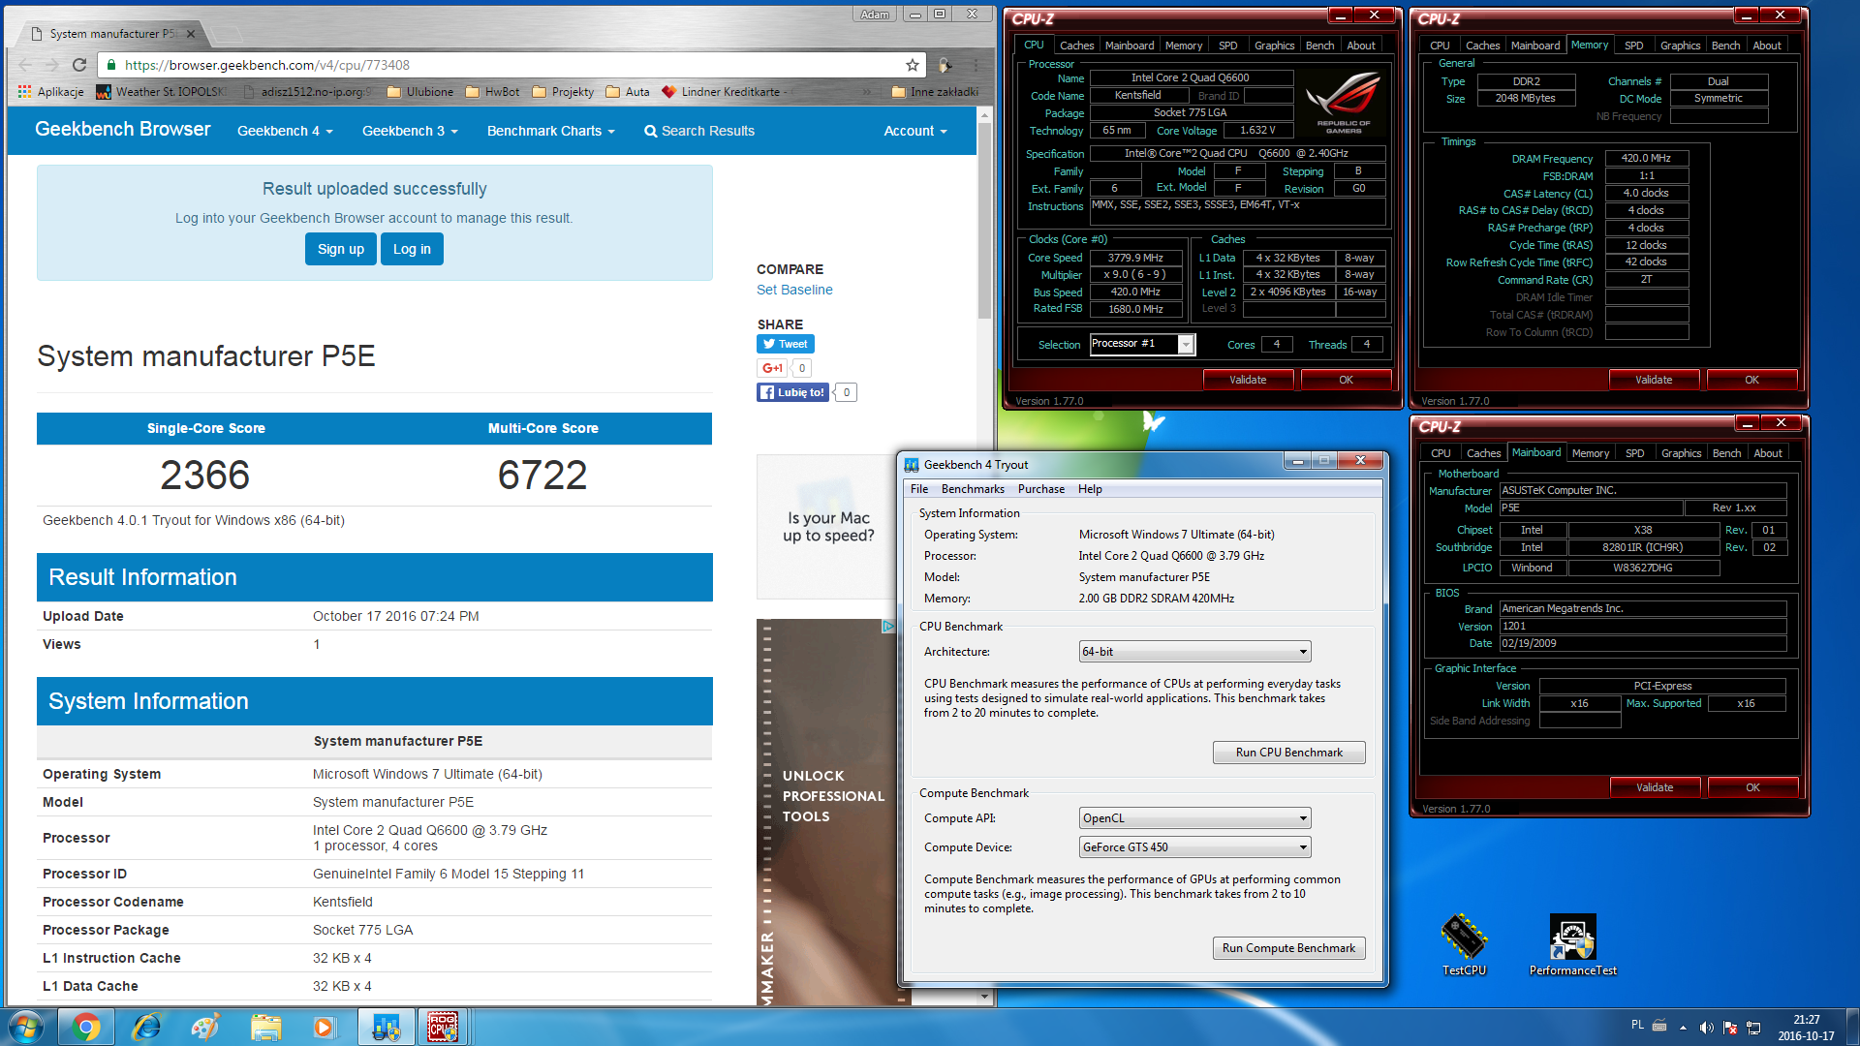Click the Is your Mac up to speed ad

[x=827, y=527]
